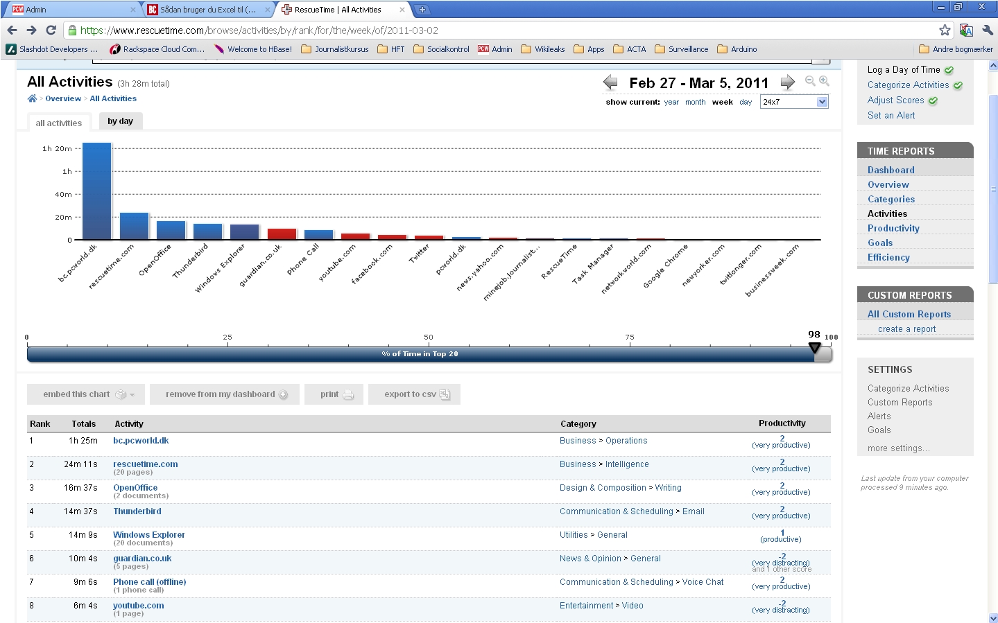Open the Productivity report link
The image size is (998, 623).
(893, 228)
